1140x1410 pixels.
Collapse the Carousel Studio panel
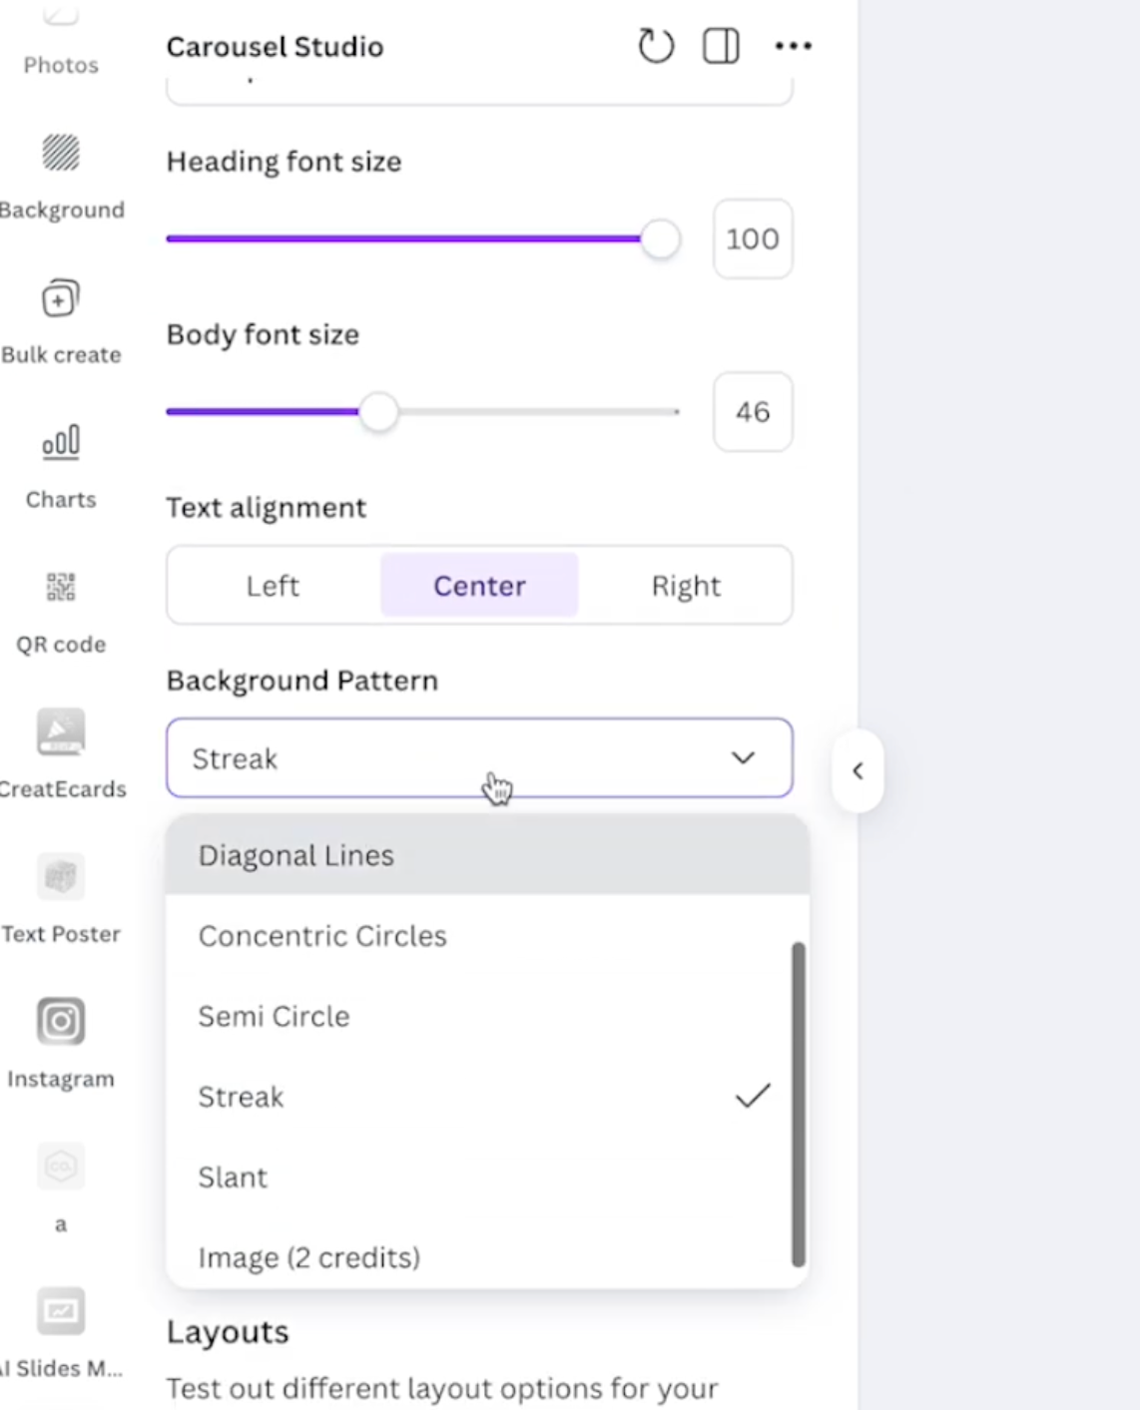pos(858,770)
